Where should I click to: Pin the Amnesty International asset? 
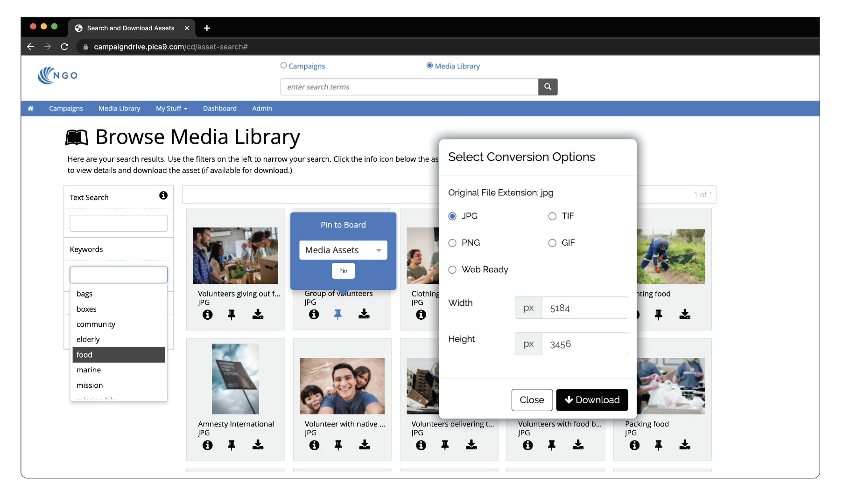coord(232,445)
